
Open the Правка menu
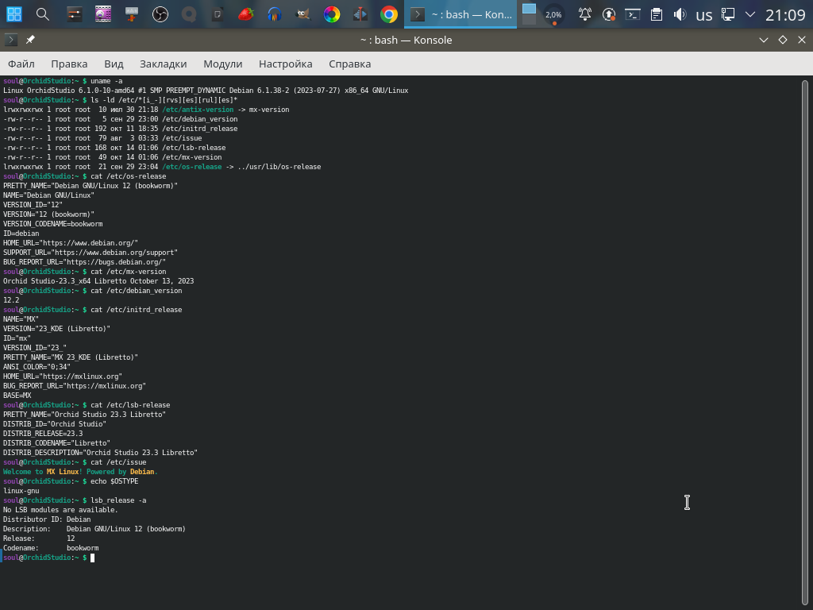coord(69,64)
